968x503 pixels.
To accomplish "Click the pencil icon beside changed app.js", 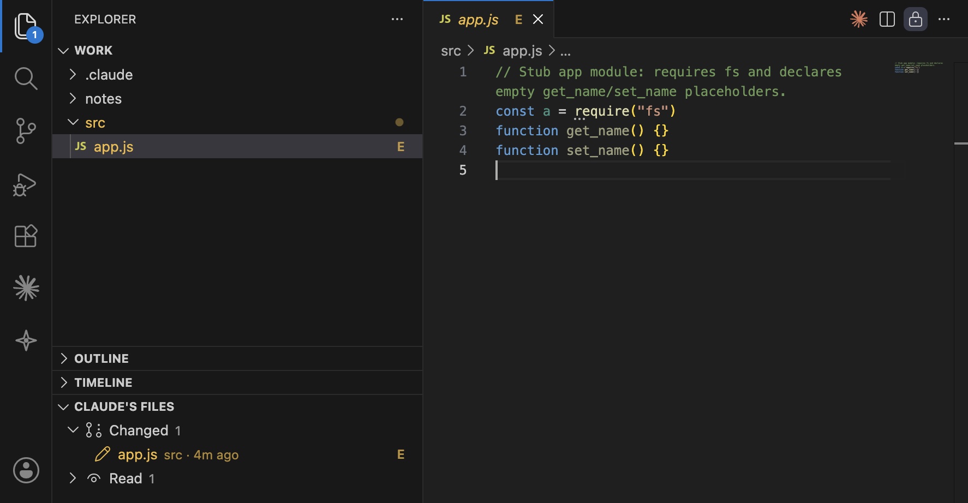I will coord(103,454).
